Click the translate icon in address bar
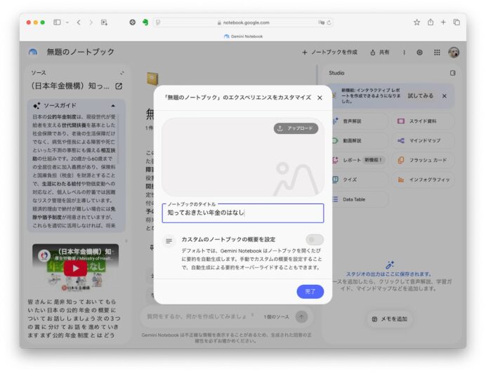Screen dimensions: 486x374 coord(321,22)
